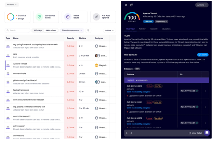Click the AutoFix button
This screenshot has height=141, width=213.
point(203,55)
